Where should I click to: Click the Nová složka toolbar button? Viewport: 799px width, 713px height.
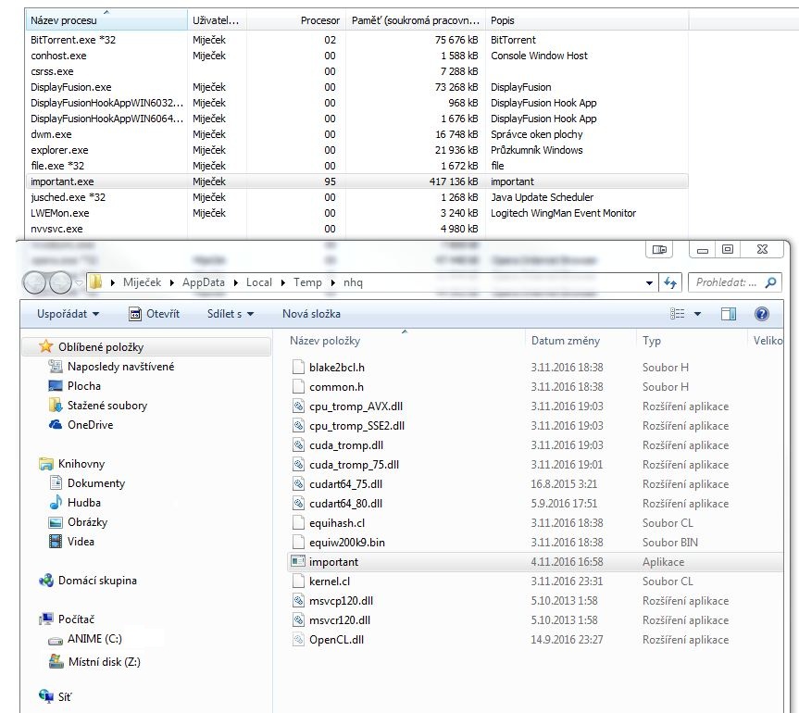coord(311,314)
